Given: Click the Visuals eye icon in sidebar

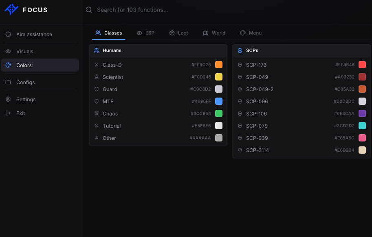Looking at the screenshot, I should click(x=8, y=51).
